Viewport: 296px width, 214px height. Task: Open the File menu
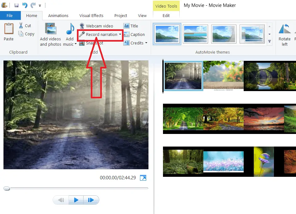10,16
